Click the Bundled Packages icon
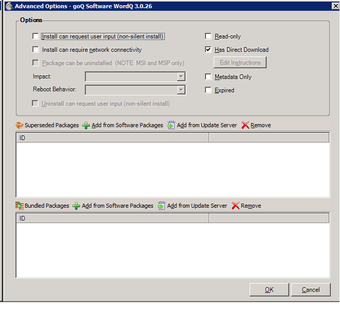This screenshot has height=319, width=340. 20,206
